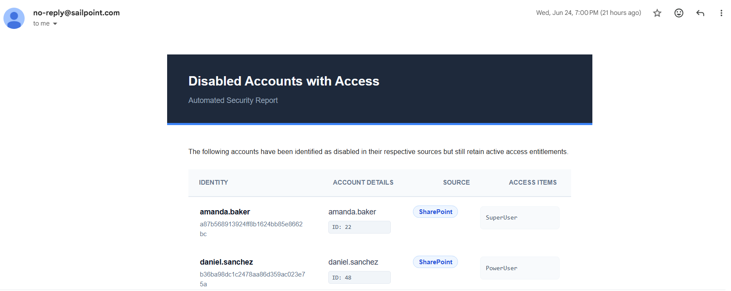Screen dimensions: 731x291
Task: Click the Automated Security Report subtitle
Action: (233, 100)
